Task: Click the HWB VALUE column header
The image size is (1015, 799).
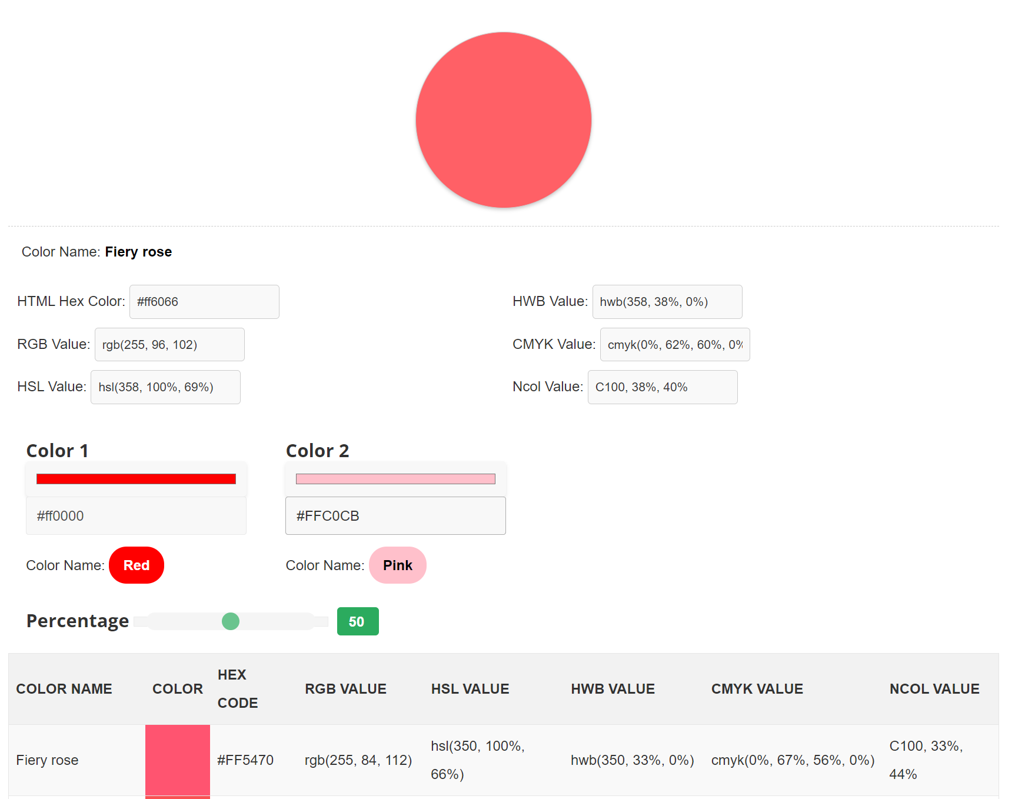Action: 613,689
